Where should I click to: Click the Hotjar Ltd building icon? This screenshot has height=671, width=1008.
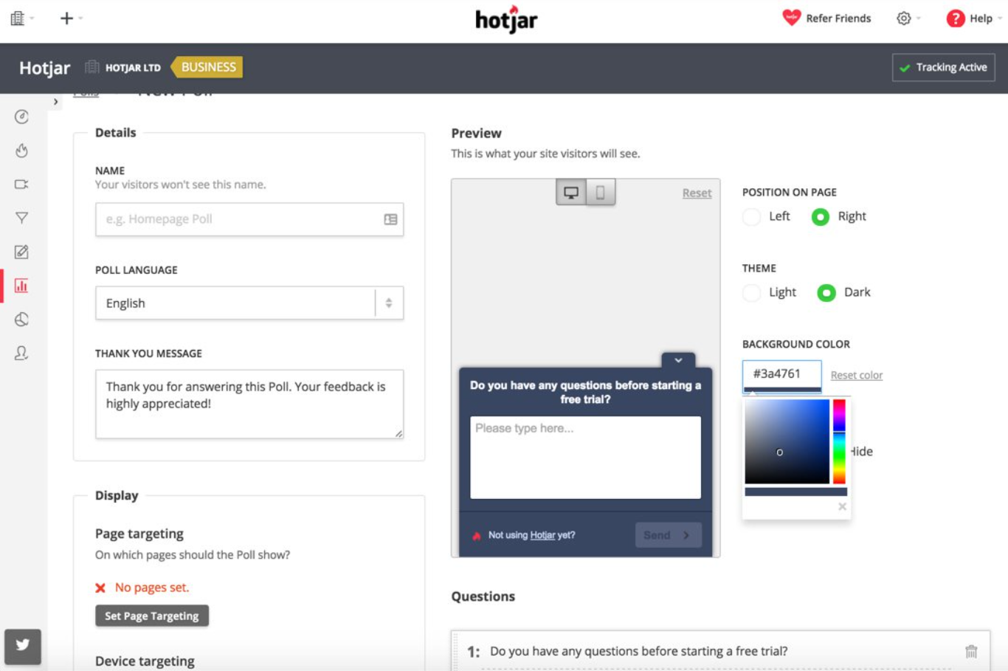point(92,67)
